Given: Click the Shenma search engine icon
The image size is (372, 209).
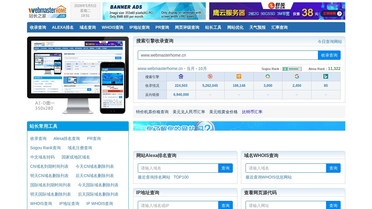Looking at the screenshot, I should (239, 76).
